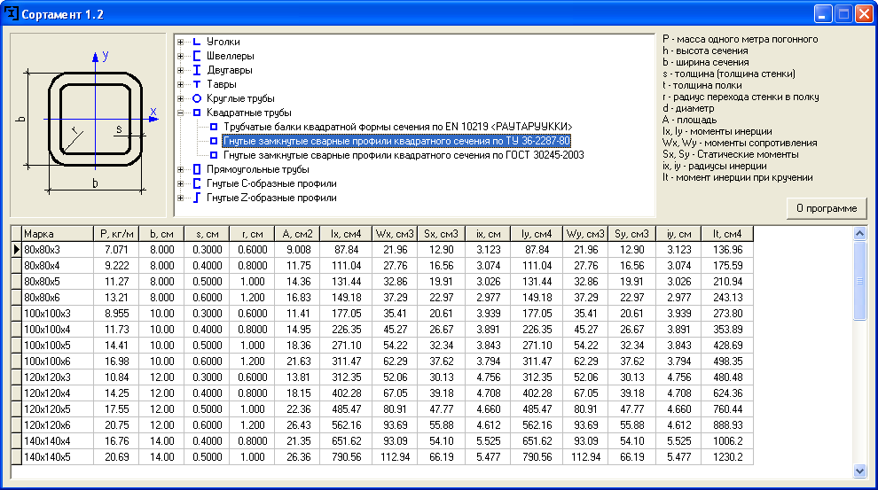
Task: Close the Сортамент 1.2 window
Action: (x=864, y=13)
